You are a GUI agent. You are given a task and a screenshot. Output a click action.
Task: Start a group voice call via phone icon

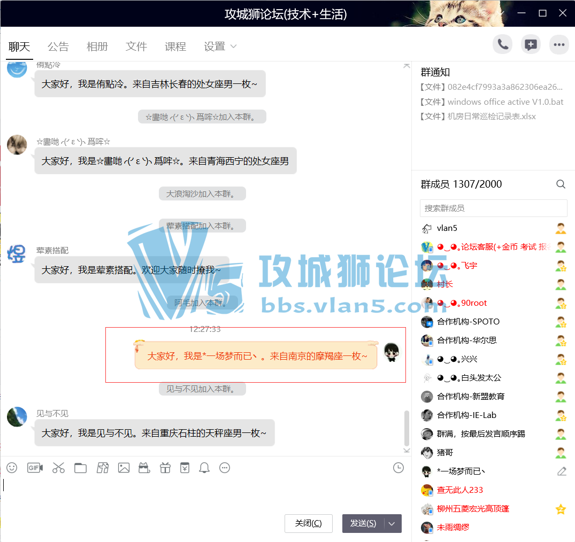(502, 45)
